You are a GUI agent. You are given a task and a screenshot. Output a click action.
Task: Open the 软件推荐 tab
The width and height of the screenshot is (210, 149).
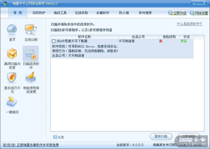pos(145,13)
